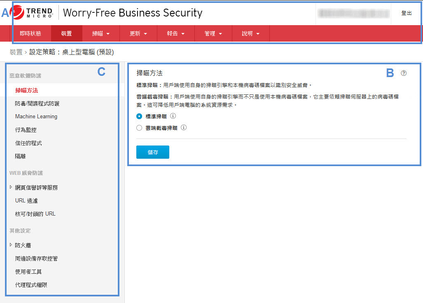Open the help question mark icon
This screenshot has height=303, width=423.
click(x=404, y=73)
